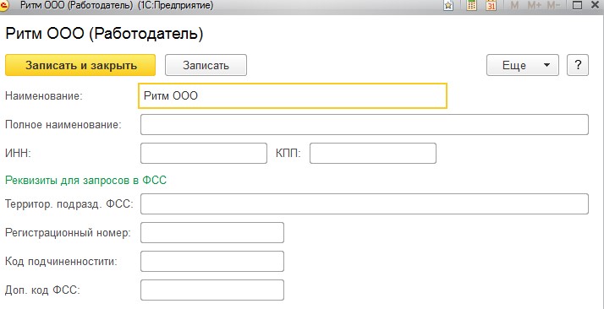Open the calculator icon in title bar
The height and width of the screenshot is (309, 604).
tap(471, 5)
